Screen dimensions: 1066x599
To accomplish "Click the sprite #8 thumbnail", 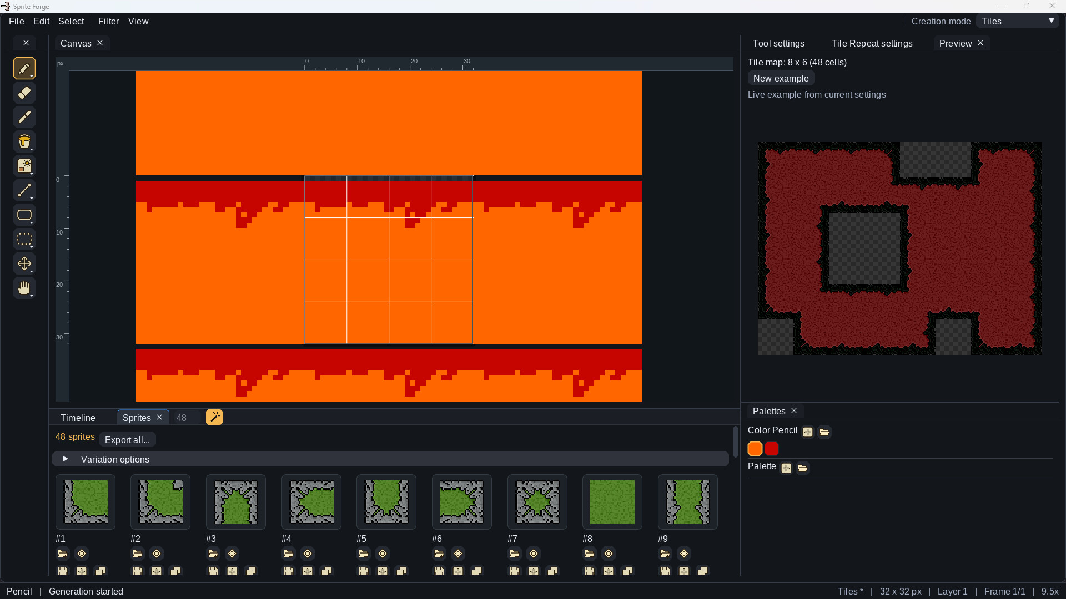I will [612, 502].
